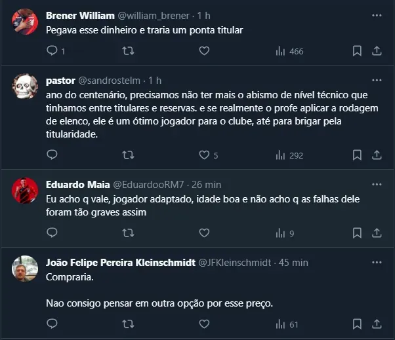Retweet Eduardo Maia's post
This screenshot has width=395, height=340.
(x=129, y=233)
